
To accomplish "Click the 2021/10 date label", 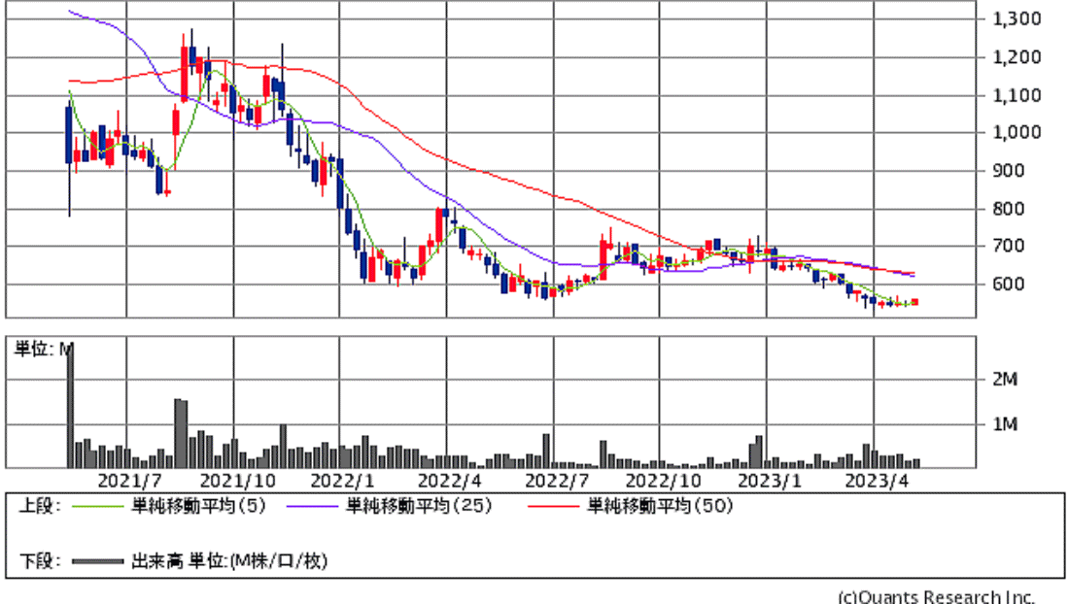I will 237,482.
